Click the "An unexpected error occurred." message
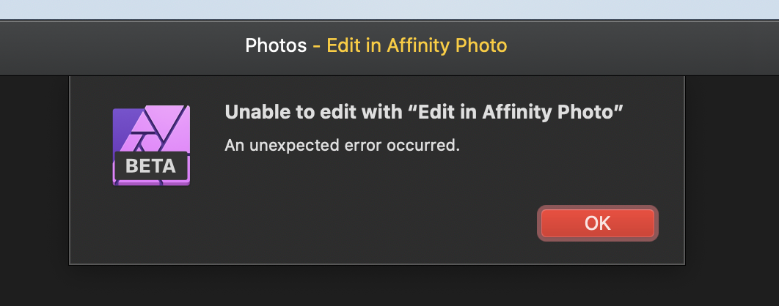The image size is (779, 306). 342,145
